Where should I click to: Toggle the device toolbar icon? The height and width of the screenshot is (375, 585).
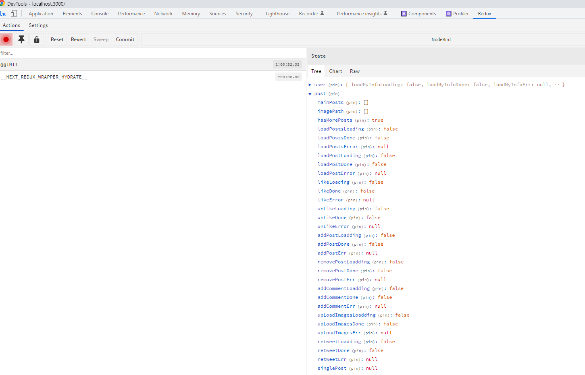[14, 13]
